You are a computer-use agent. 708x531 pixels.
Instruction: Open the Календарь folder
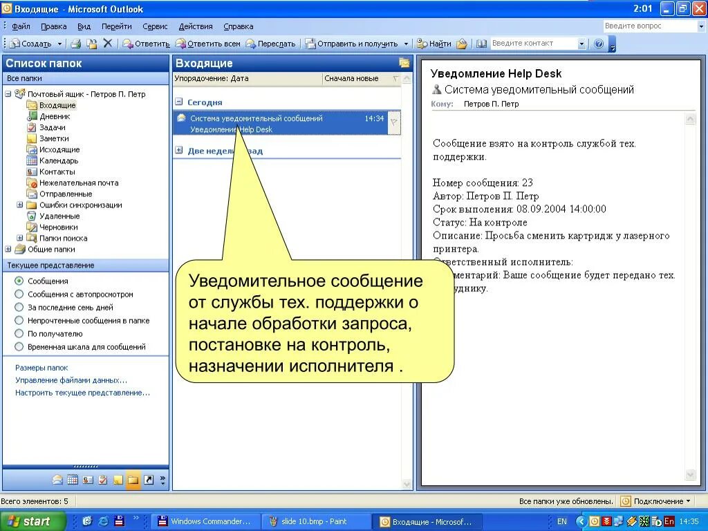pyautogui.click(x=59, y=160)
